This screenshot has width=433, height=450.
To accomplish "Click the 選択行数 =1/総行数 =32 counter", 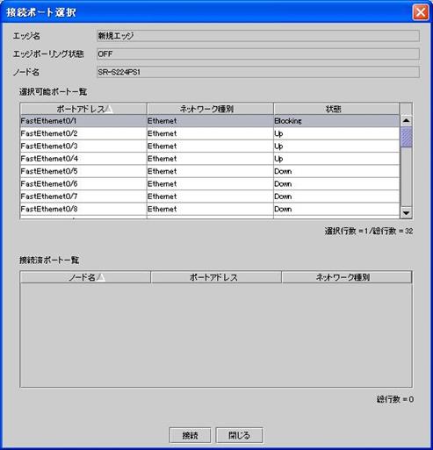I will (x=369, y=231).
